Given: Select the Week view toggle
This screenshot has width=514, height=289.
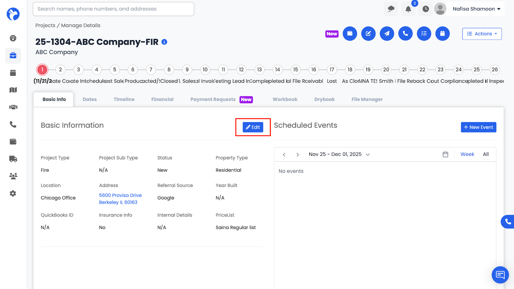Looking at the screenshot, I should (467, 154).
